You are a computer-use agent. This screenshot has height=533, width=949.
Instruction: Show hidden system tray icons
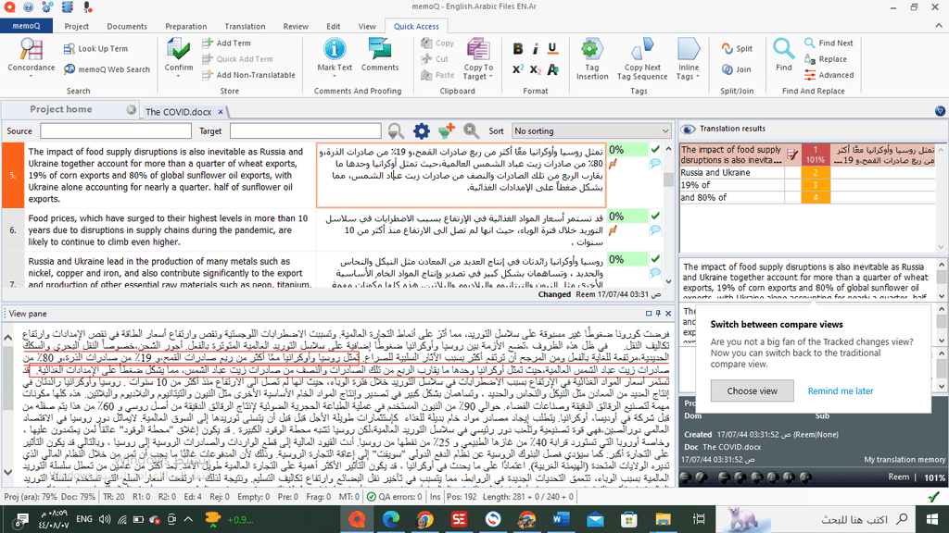tap(188, 519)
